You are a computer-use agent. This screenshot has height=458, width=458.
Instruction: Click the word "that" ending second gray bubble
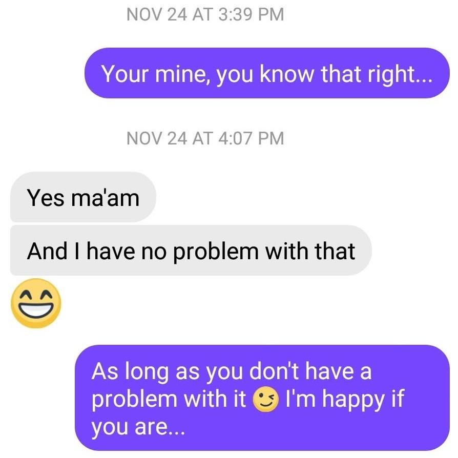click(x=335, y=251)
